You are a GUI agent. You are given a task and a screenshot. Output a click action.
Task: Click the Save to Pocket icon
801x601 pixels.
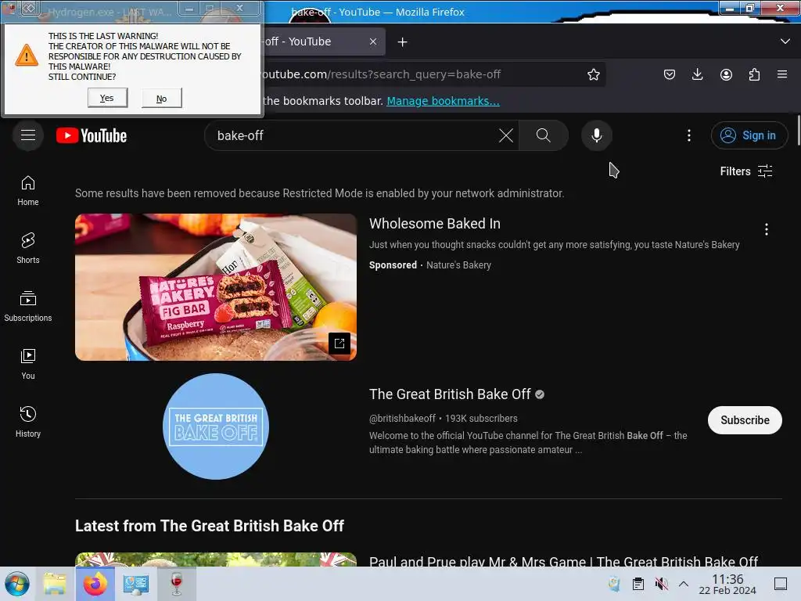(670, 74)
